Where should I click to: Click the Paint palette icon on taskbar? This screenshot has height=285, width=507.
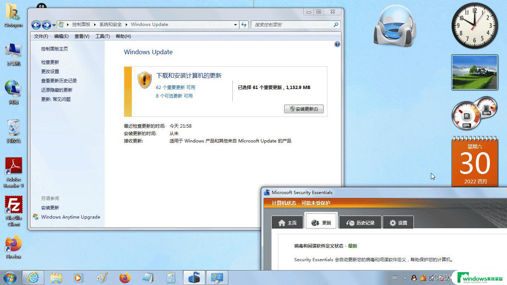click(102, 278)
